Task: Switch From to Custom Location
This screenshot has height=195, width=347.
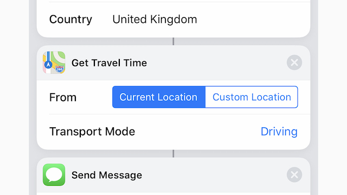Action: pos(252,97)
